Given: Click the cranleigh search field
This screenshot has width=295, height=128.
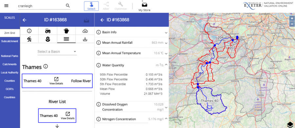Looking at the screenshot, I should click(41, 6).
